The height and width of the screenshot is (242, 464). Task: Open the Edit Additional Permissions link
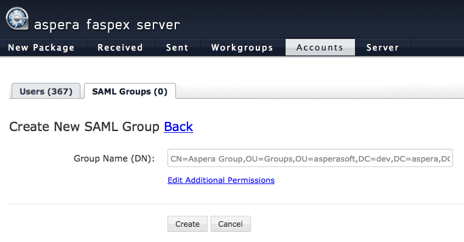pos(221,180)
